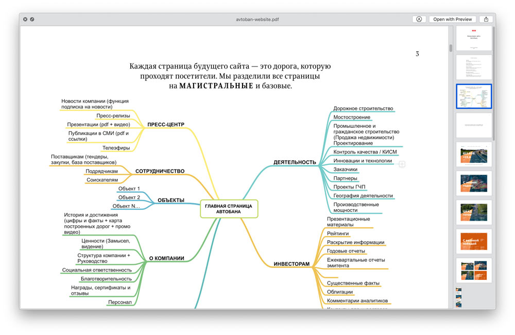
Task: Open the 'С новым годом!' slide thumbnail
Action: pyautogui.click(x=474, y=183)
